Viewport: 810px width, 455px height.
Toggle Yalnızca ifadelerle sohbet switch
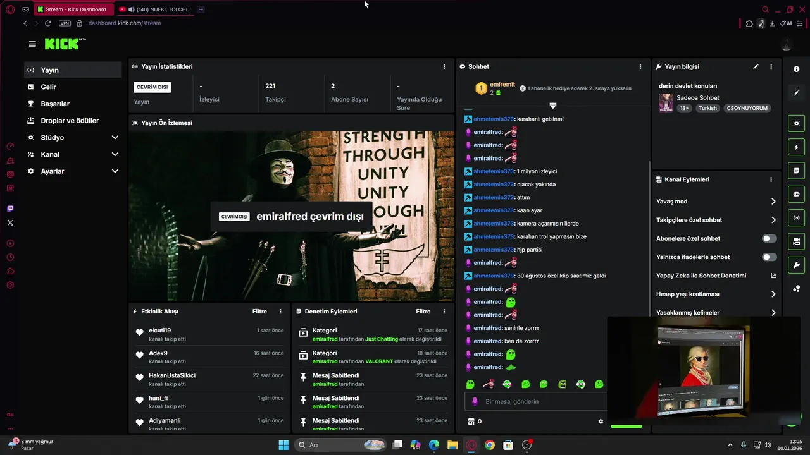(769, 257)
